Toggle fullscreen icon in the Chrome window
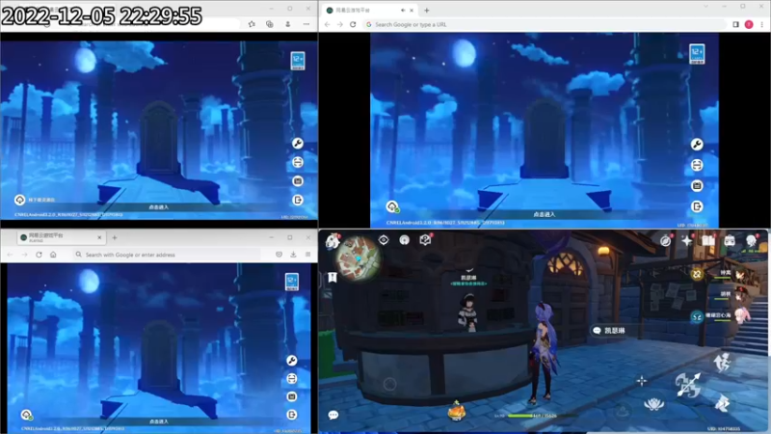The width and height of the screenshot is (771, 434). [697, 165]
